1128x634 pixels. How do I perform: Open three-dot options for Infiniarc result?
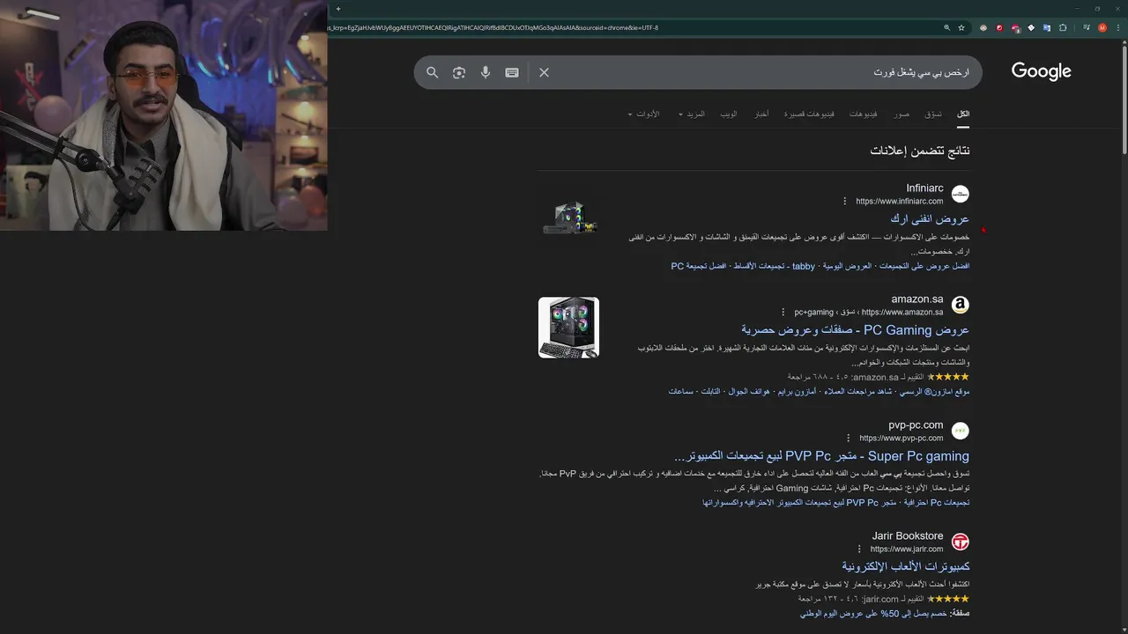pos(844,202)
